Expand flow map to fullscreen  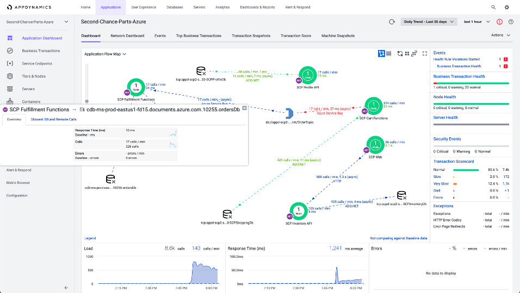pos(425,54)
